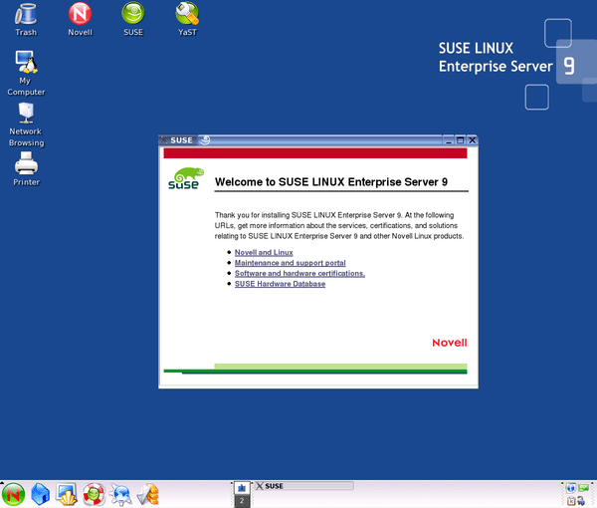This screenshot has width=597, height=508.
Task: Open the lifebuoy SUSE Help Center icon
Action: [94, 495]
